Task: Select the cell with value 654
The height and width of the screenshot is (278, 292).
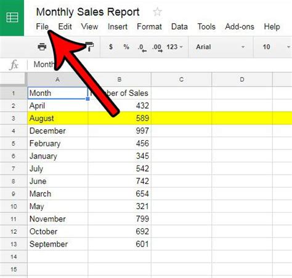Action: pyautogui.click(x=120, y=194)
